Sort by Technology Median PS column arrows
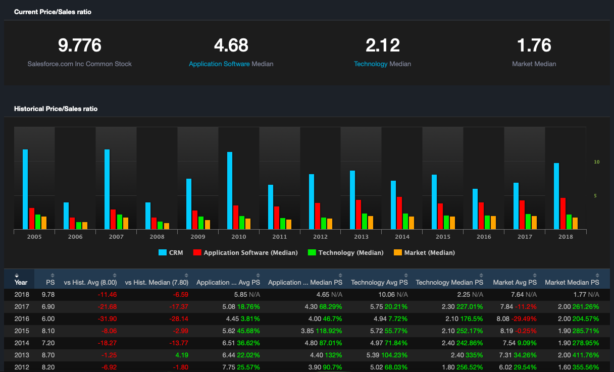614x372 pixels. click(x=481, y=275)
